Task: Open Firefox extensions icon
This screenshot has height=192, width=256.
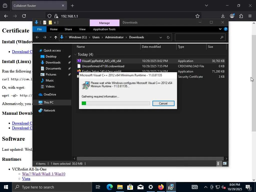Action: (241, 16)
